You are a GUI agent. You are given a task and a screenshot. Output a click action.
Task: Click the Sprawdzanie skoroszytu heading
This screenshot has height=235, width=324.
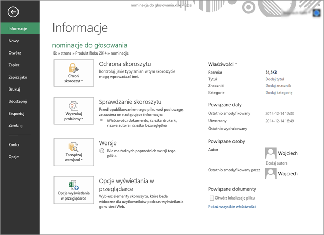tap(130, 102)
